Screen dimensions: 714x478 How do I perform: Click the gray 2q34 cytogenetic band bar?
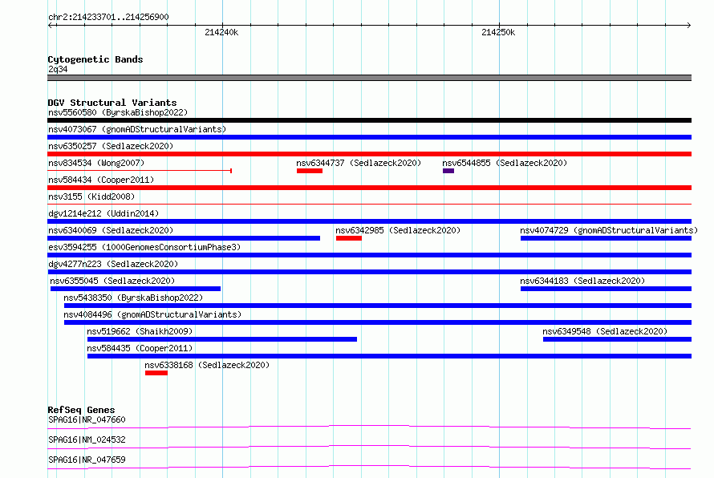[369, 78]
